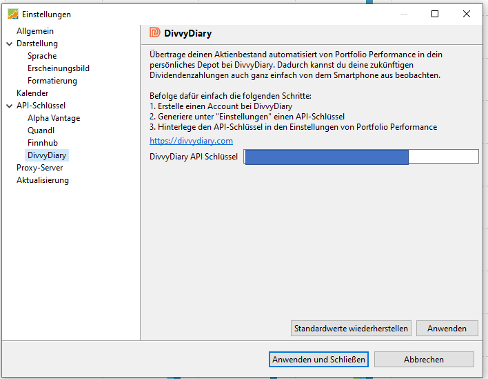Click 'Befolge dafür einfach die folgenden Schritte' text
Viewport: 488px width, 379px height.
tap(231, 96)
